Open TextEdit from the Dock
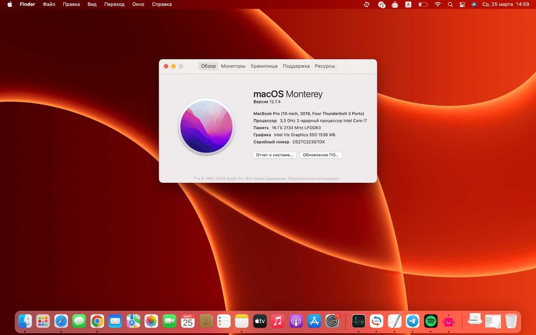This screenshot has height=335, width=536. click(x=394, y=321)
